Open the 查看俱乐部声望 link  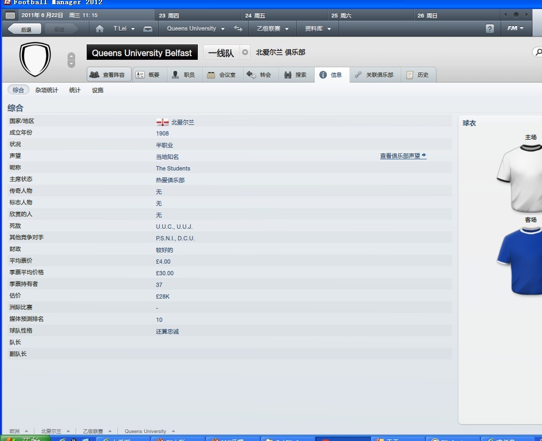click(x=403, y=156)
